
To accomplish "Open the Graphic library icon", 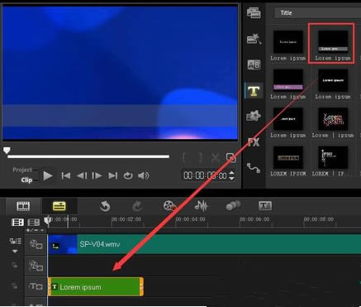I will point(254,116).
